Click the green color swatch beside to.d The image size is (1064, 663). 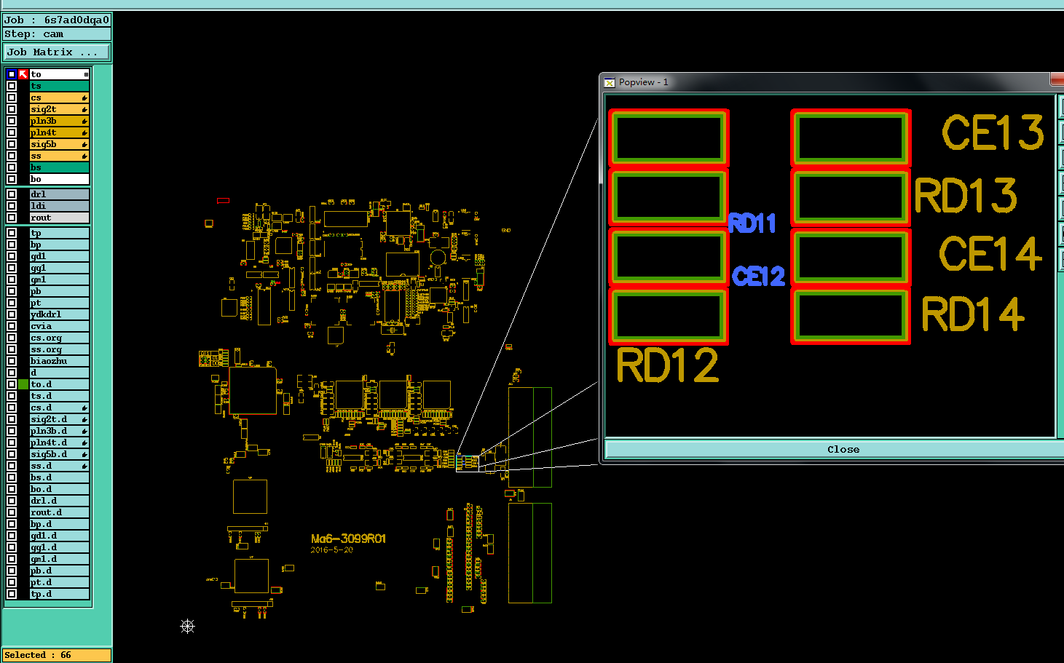(x=23, y=384)
